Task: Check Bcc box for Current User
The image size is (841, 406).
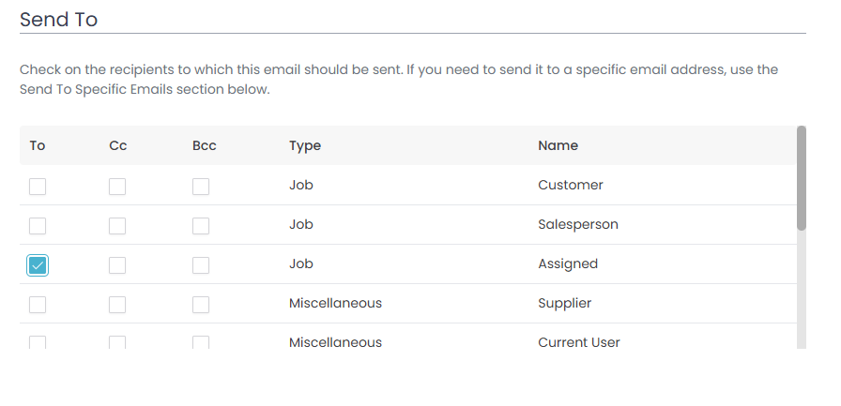Action: pyautogui.click(x=201, y=342)
